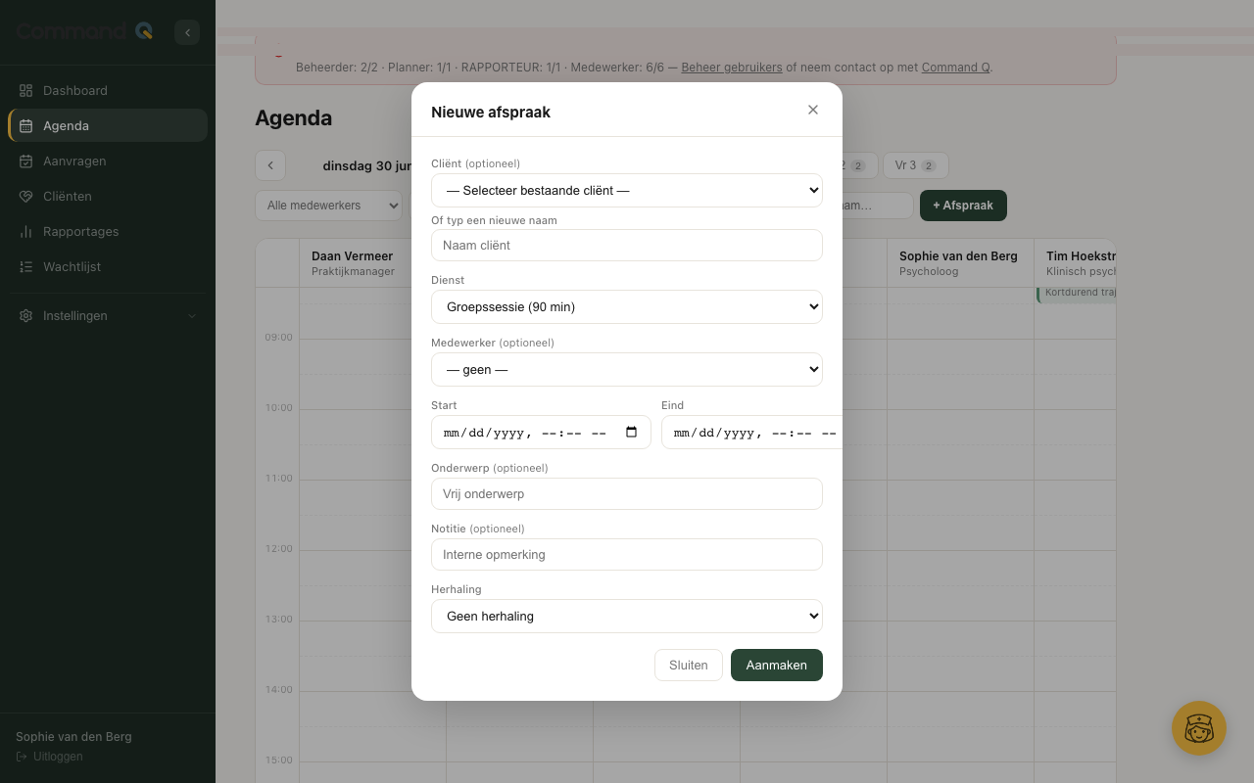1254x783 pixels.
Task: Open the Dienst dropdown
Action: tap(627, 306)
